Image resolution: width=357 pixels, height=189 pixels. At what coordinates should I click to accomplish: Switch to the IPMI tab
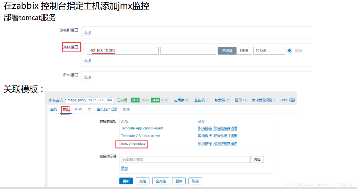click(x=78, y=109)
